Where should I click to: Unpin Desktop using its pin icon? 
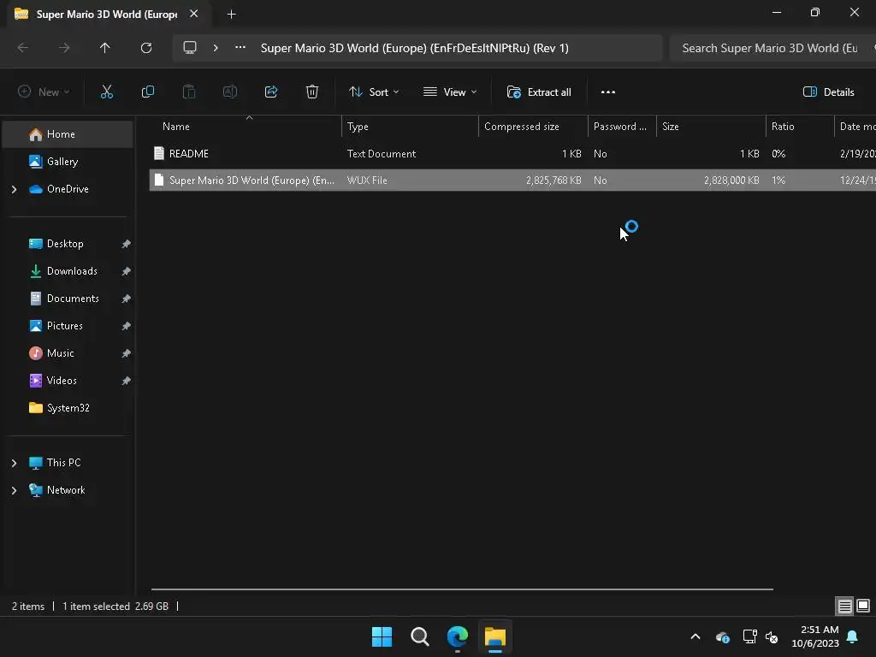(127, 244)
